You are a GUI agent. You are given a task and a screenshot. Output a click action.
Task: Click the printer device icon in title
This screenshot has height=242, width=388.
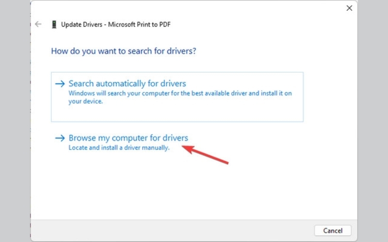54,25
